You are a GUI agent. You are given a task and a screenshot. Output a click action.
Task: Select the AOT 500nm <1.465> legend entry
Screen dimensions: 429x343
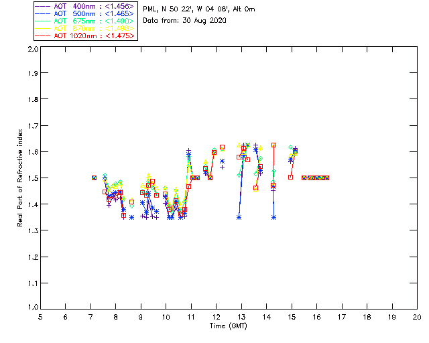coord(86,13)
